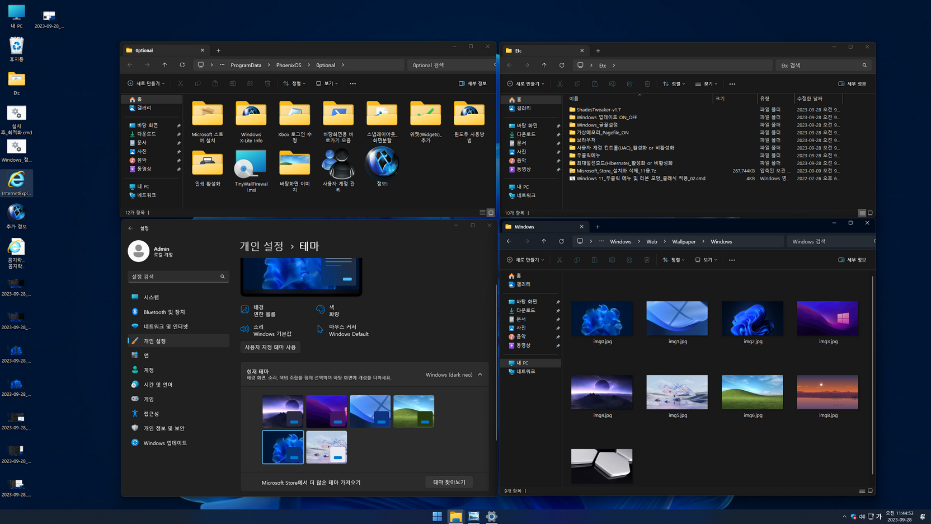Open File Explorer from the taskbar

pos(455,516)
